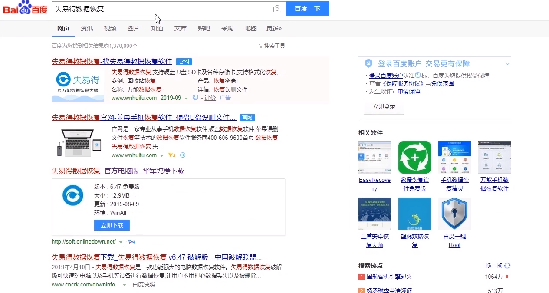Open the 更多 navigation dropdown
Viewport: 549px width, 293px height.
point(274,28)
